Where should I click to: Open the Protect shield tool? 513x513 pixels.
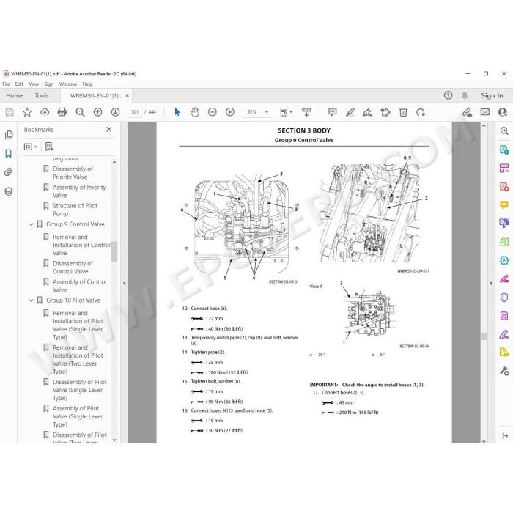(x=504, y=297)
